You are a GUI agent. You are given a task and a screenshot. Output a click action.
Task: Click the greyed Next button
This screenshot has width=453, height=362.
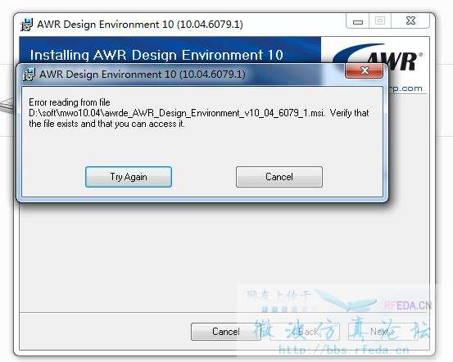[383, 332]
